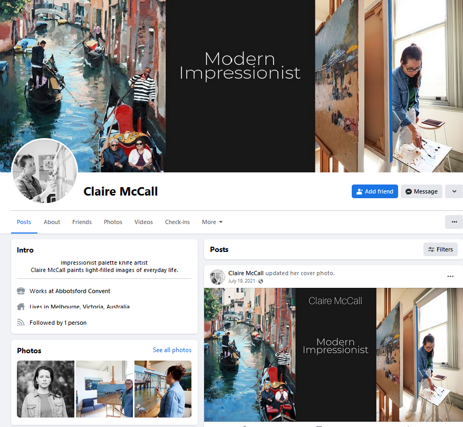Click the small avatar in the post header
Screen dimensions: 463x427
(217, 277)
